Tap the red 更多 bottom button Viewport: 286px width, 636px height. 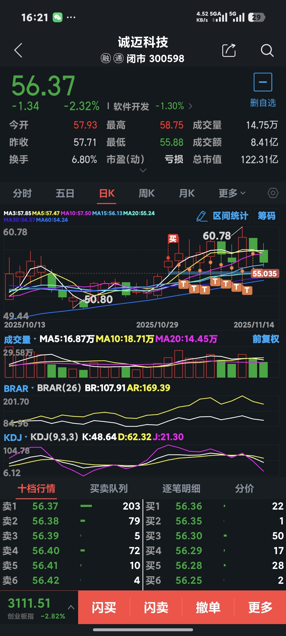[x=260, y=607]
